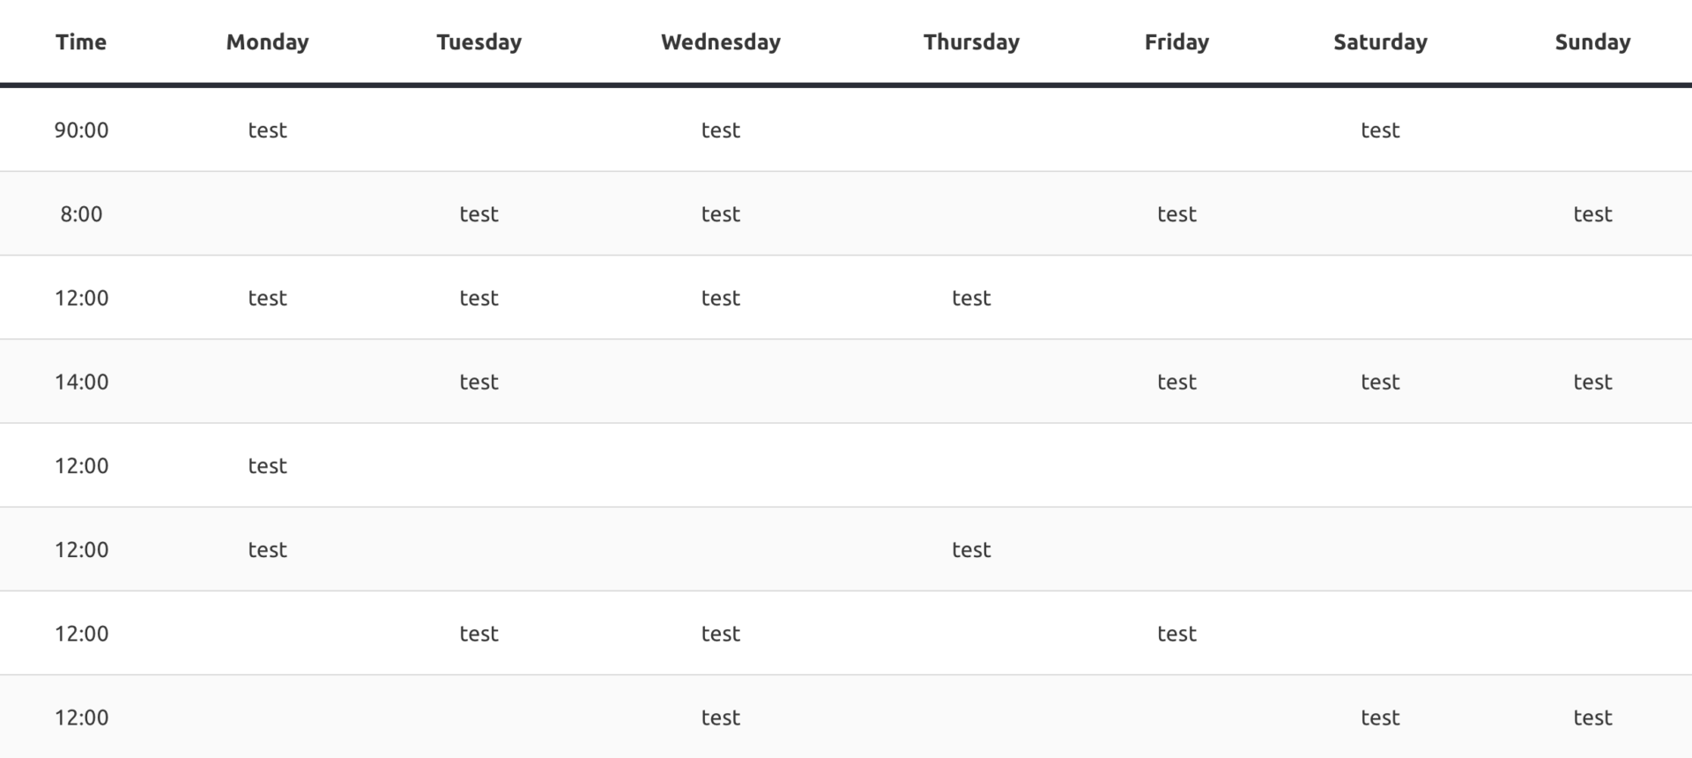
Task: Click Saturday's test entry in the 90:00 row
Action: click(x=1380, y=130)
